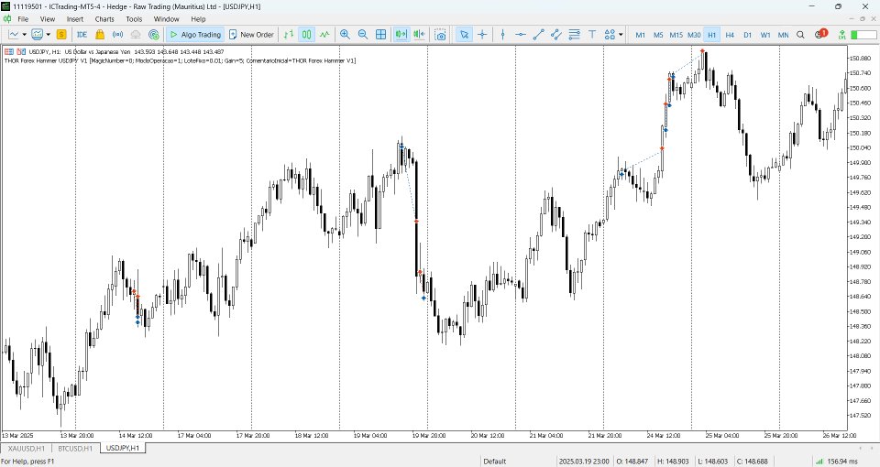Click trade marker at chart peak near 150.880

[703, 51]
